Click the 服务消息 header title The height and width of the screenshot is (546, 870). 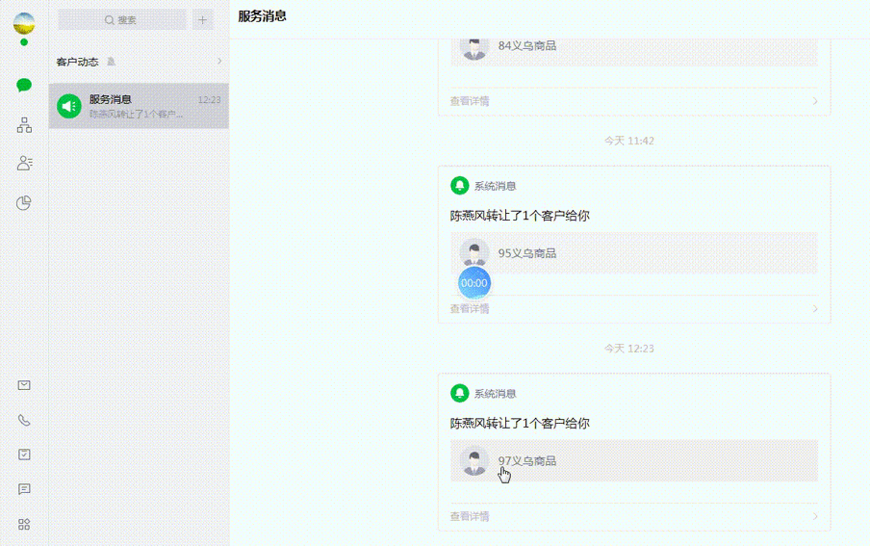tap(263, 16)
